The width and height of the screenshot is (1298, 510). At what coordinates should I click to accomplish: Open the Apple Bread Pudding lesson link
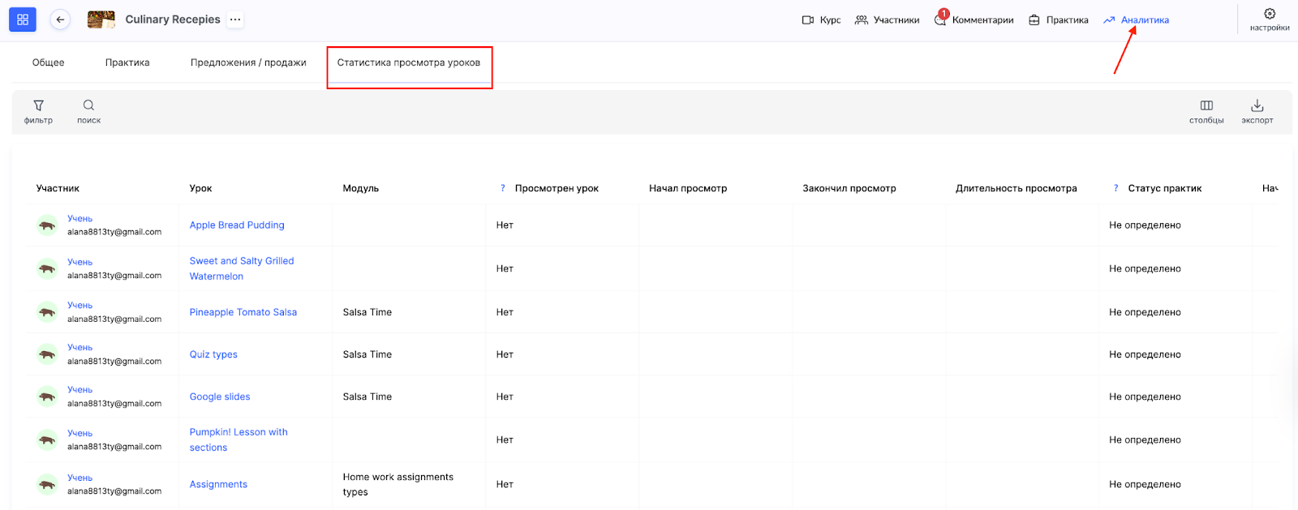pyautogui.click(x=237, y=225)
